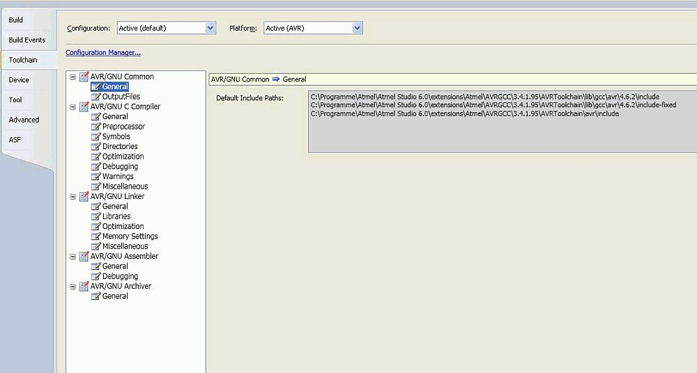Click the C Compiler Debugging icon

pyautogui.click(x=95, y=166)
